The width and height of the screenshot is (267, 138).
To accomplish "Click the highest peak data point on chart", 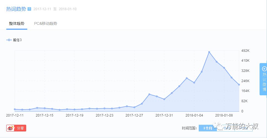I will tap(209, 52).
